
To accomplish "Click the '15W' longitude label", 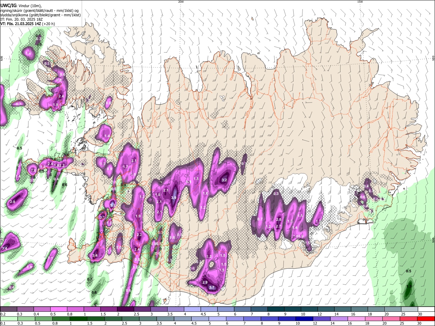I will (360, 2).
